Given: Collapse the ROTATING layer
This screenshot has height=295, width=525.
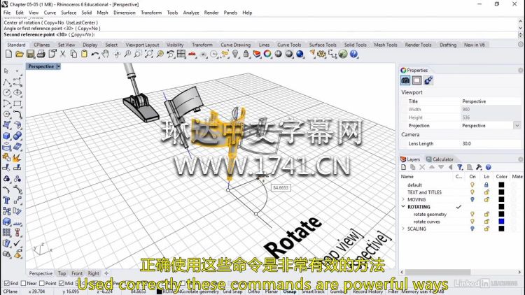Looking at the screenshot, I should click(403, 207).
